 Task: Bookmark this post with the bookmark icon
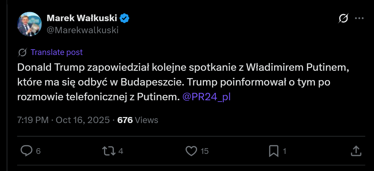(x=274, y=151)
